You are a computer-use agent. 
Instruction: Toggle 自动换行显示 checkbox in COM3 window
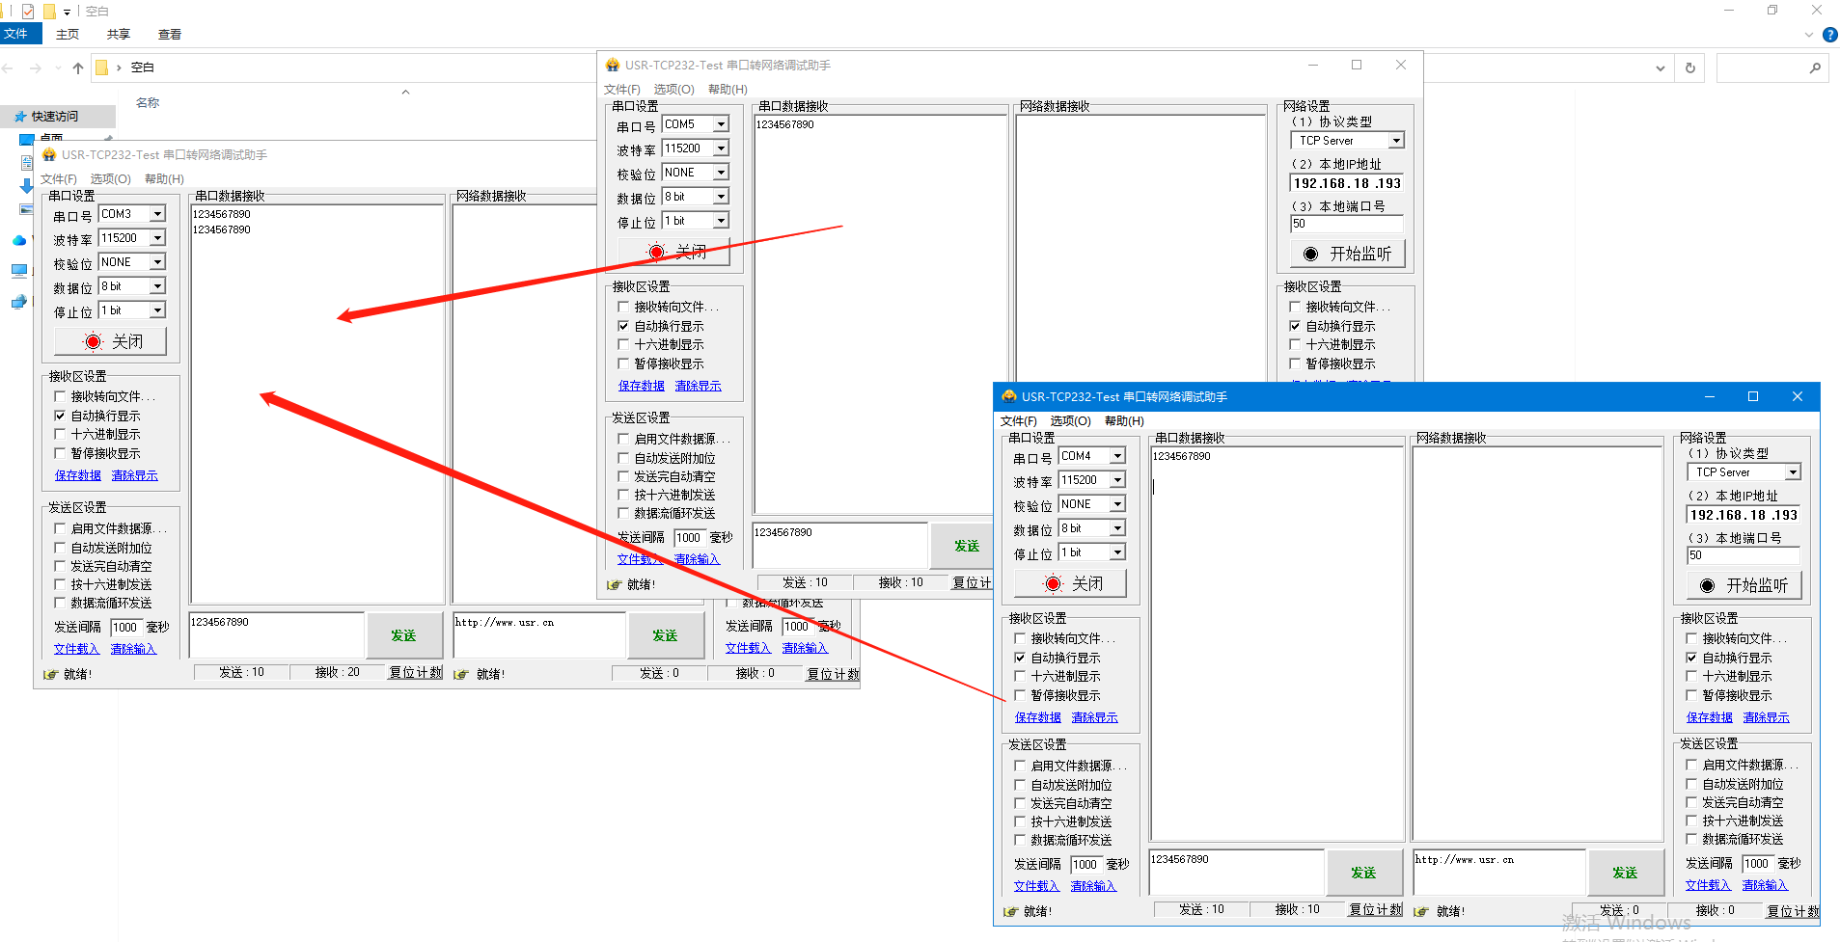pos(60,416)
